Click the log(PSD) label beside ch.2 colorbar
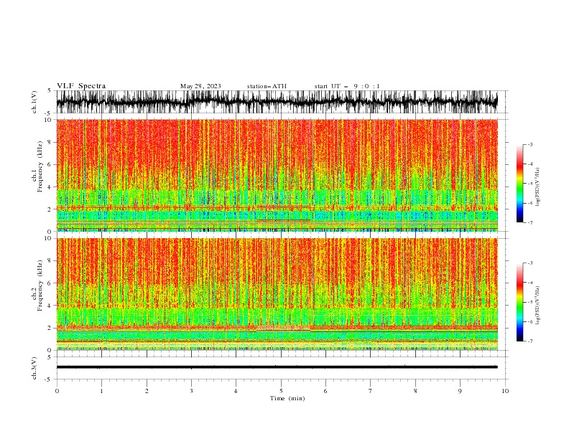Viewport: 569px width, 439px height. (537, 305)
